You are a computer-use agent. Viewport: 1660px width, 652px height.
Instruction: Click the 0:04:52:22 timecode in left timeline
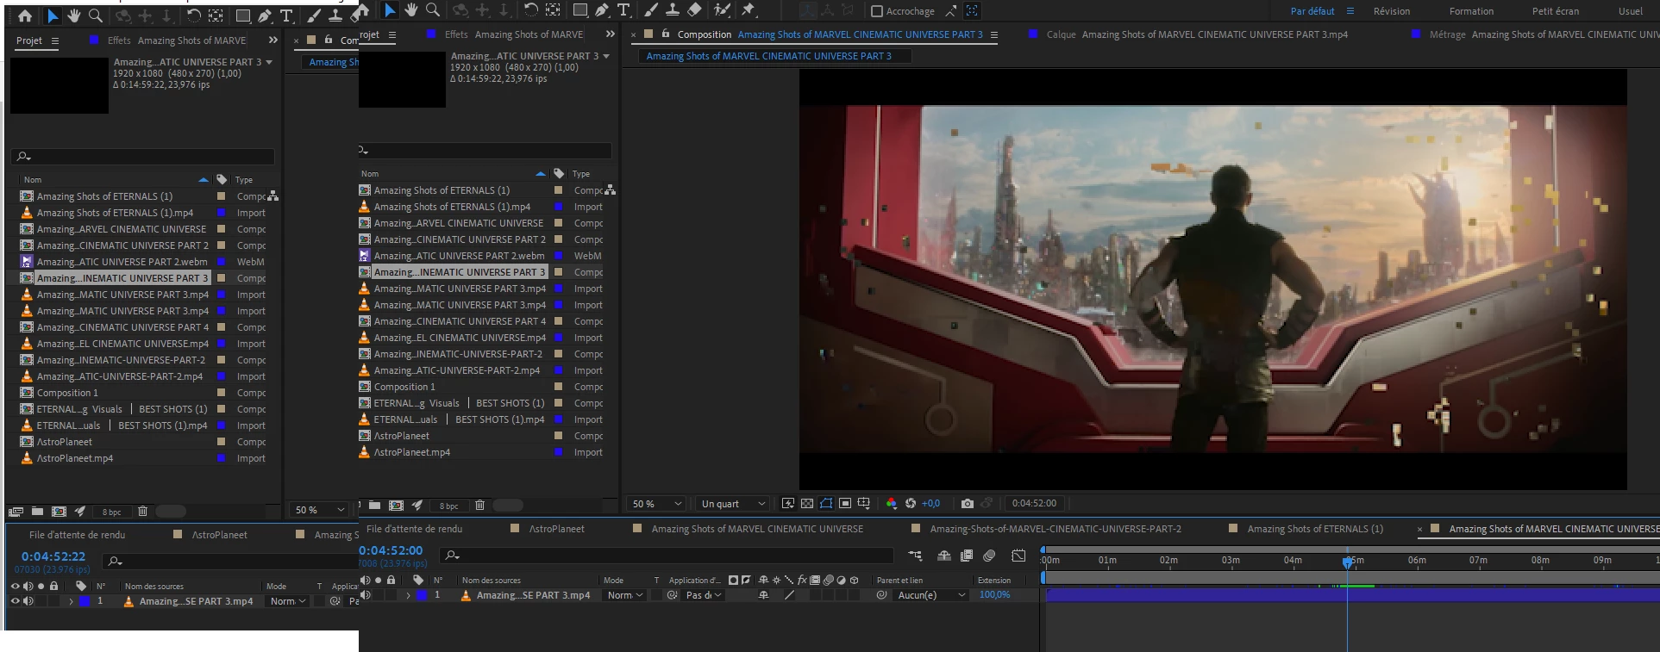click(53, 556)
